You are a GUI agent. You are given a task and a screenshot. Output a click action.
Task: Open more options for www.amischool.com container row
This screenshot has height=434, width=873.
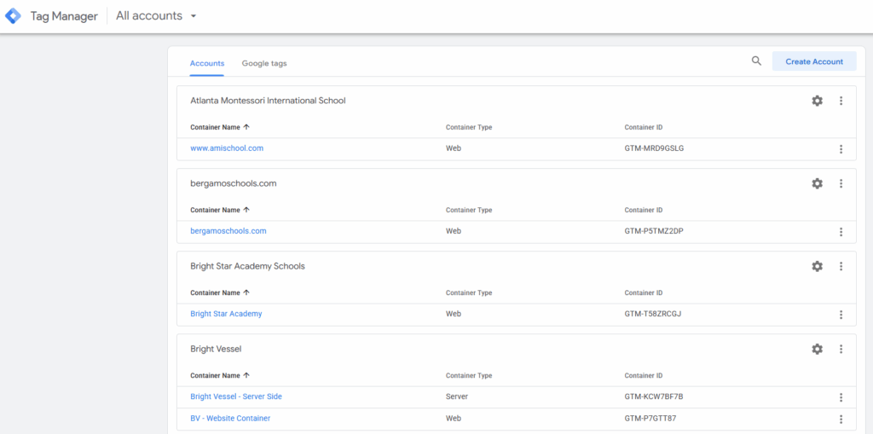click(x=841, y=149)
